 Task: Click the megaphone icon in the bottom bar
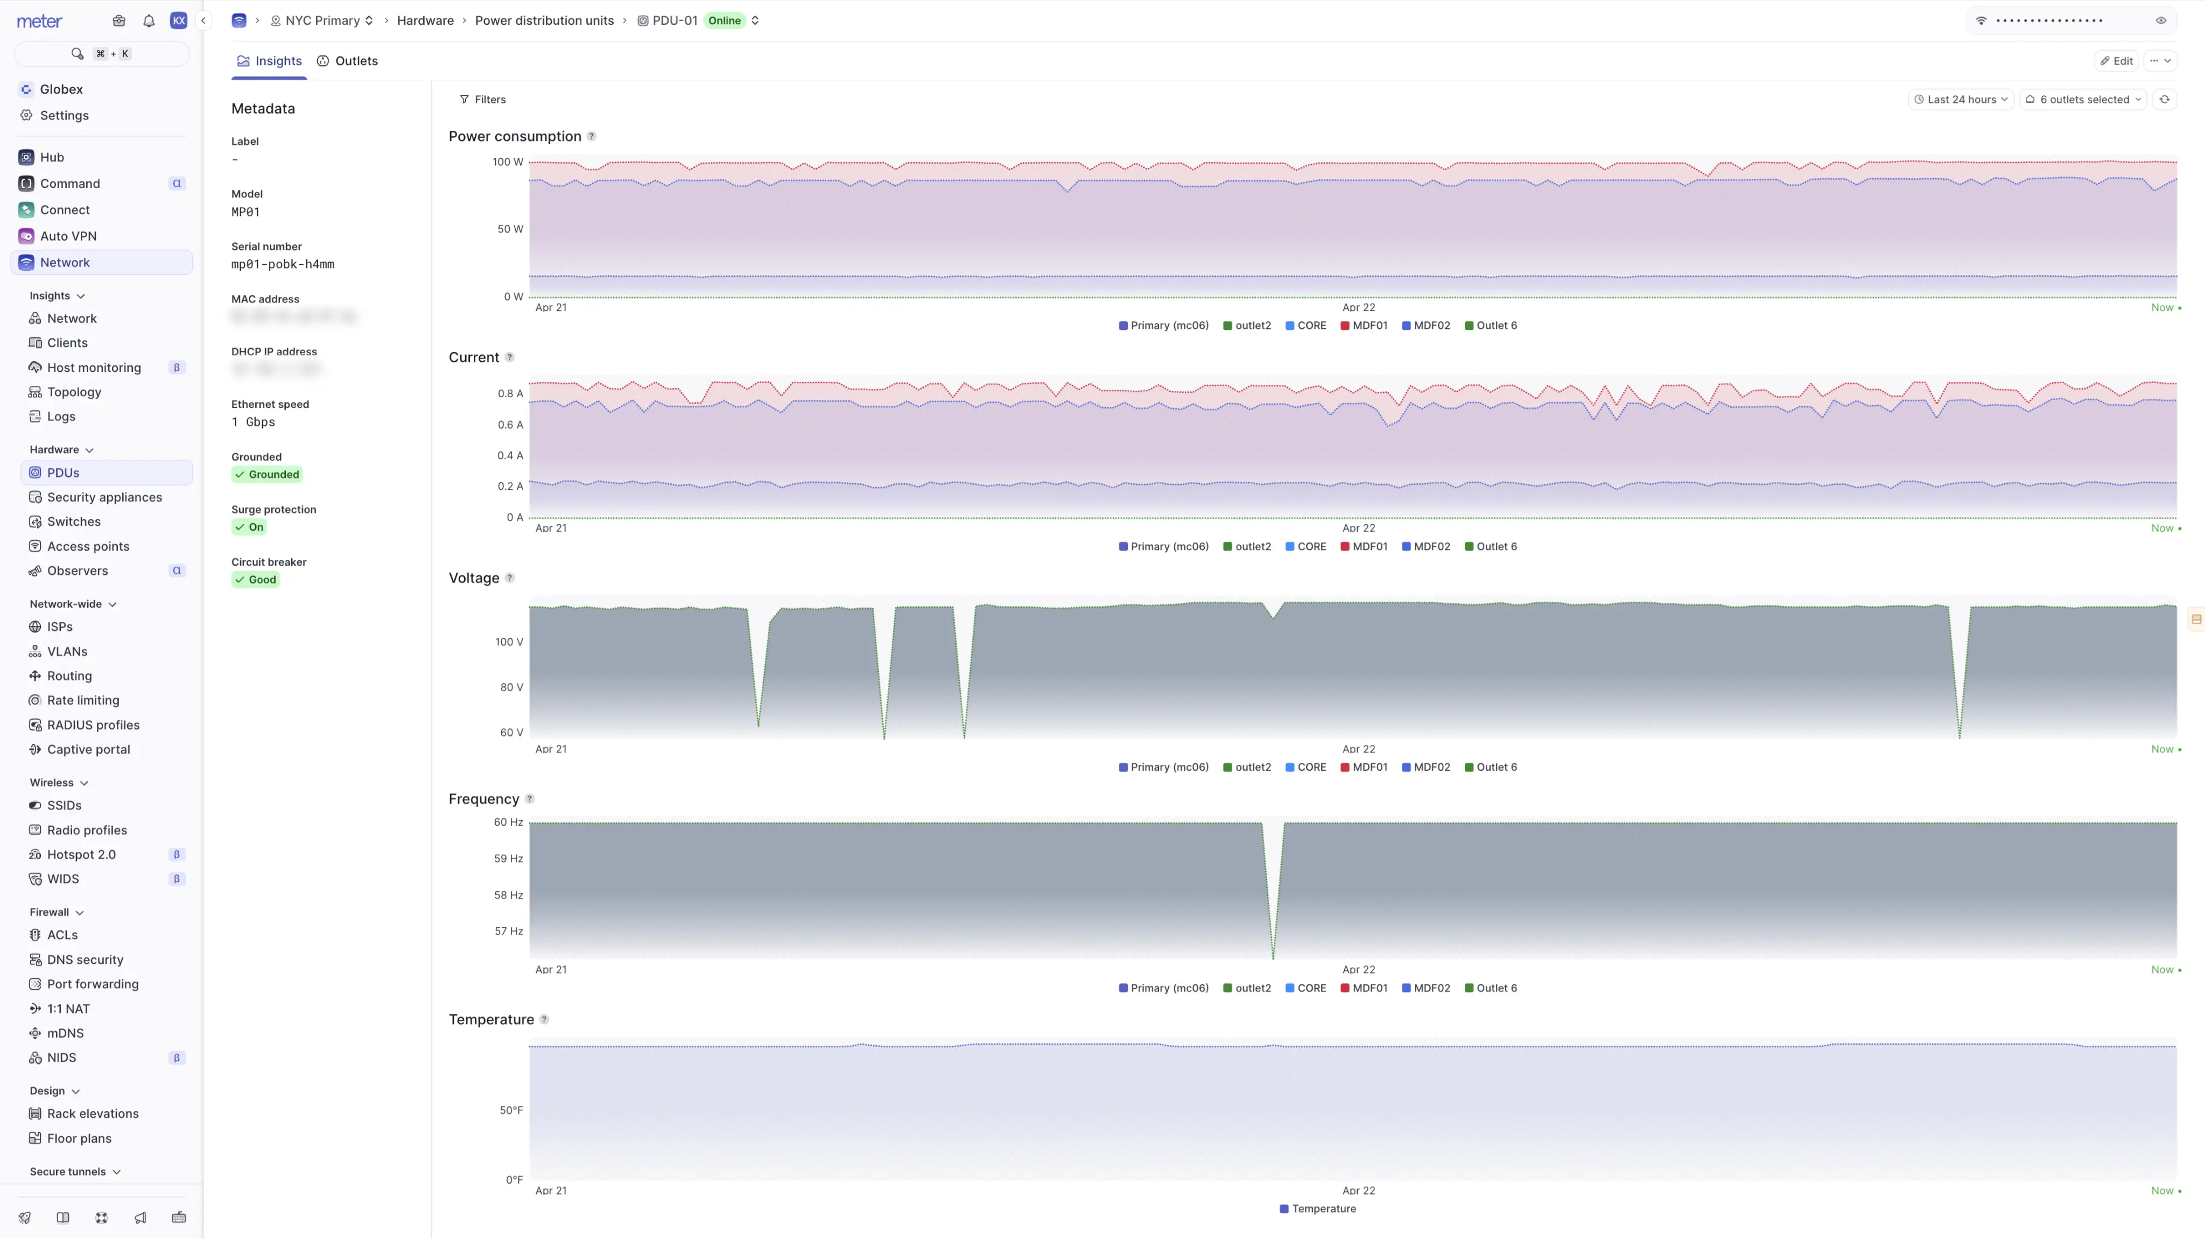tap(141, 1217)
